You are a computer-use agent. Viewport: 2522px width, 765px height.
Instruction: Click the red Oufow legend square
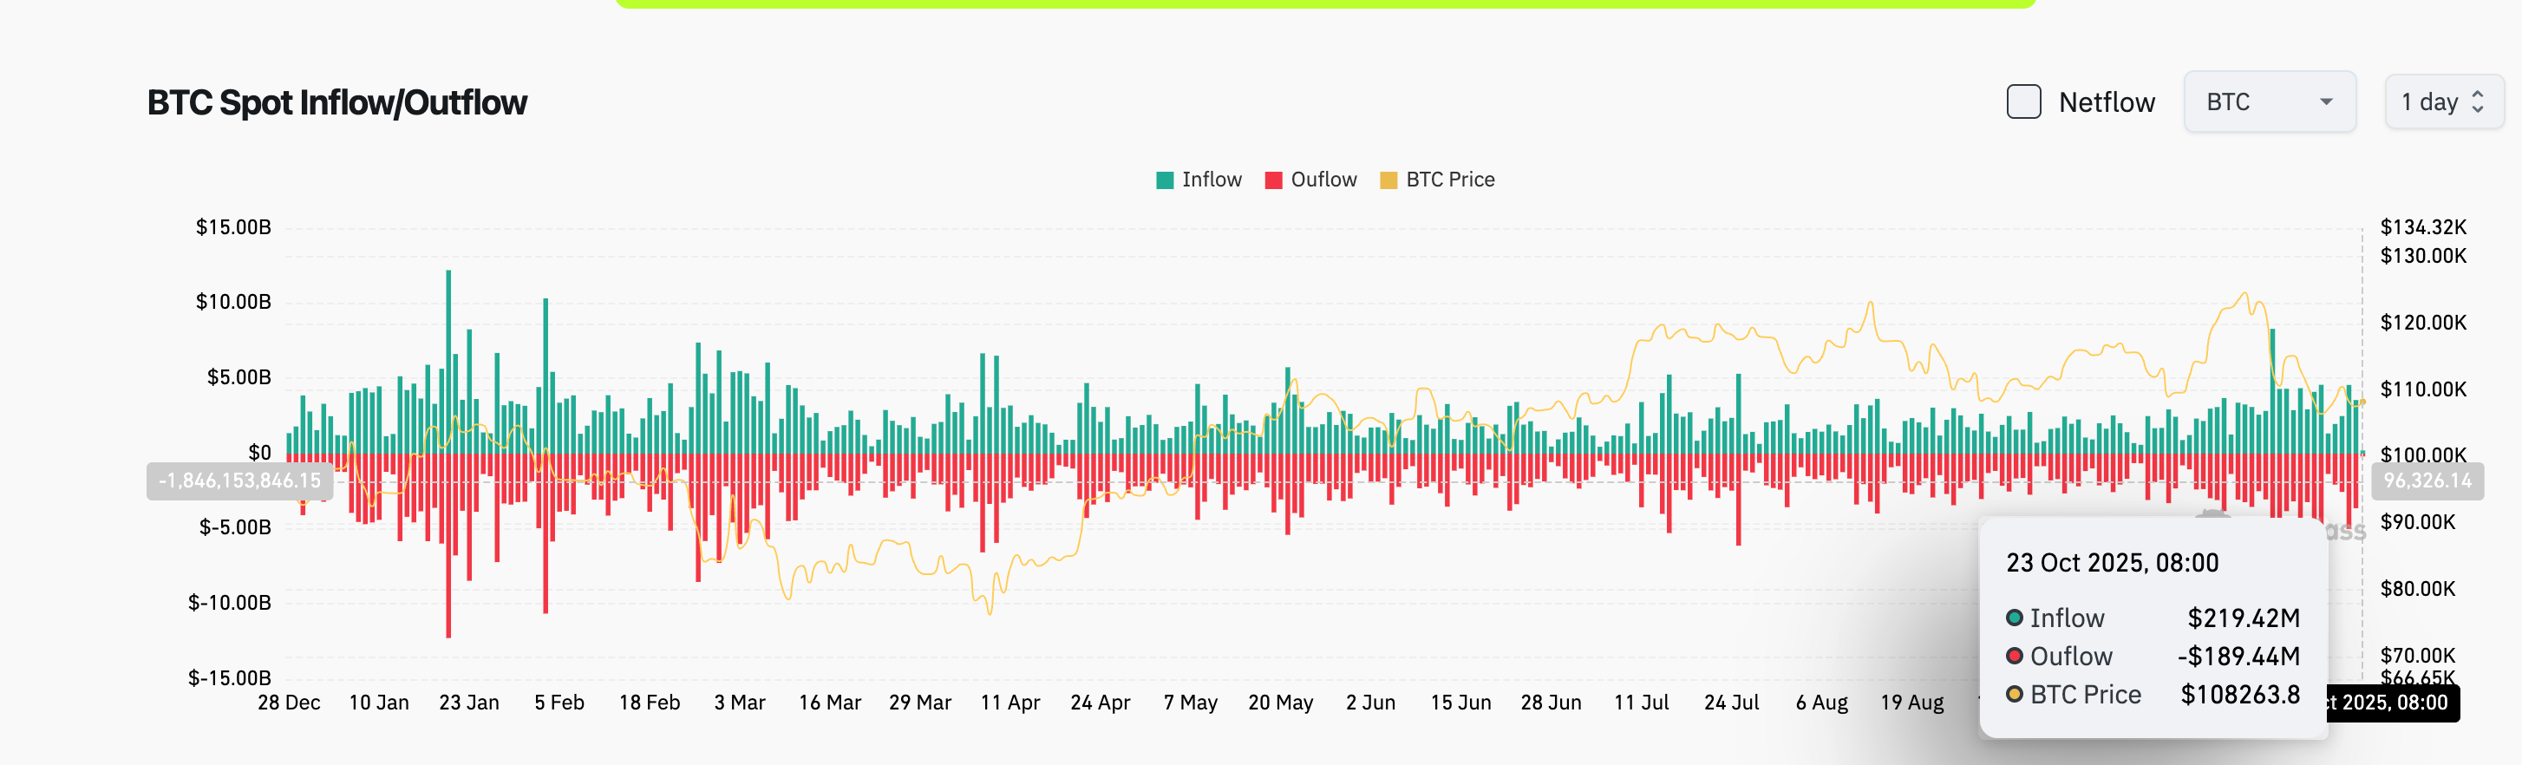click(1273, 180)
